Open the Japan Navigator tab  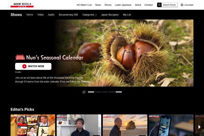click(x=110, y=15)
